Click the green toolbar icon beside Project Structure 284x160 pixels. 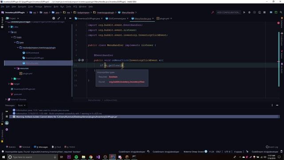[x=276, y=12]
